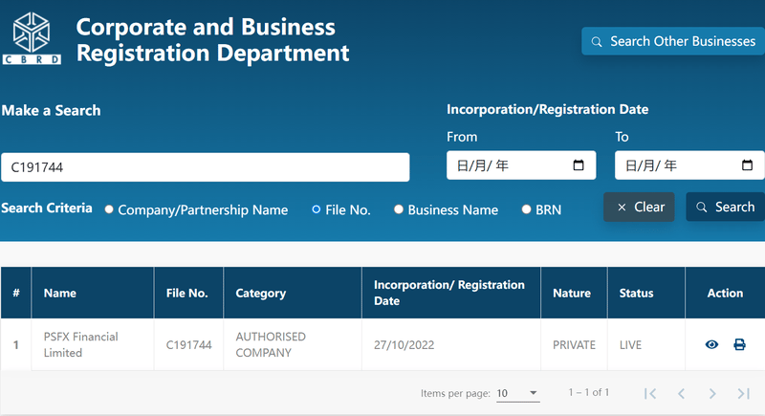The width and height of the screenshot is (765, 416).
Task: Go to the first page of results
Action: click(650, 394)
